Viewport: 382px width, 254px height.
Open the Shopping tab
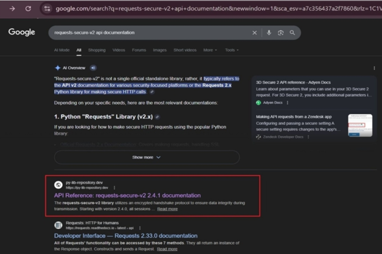97,50
